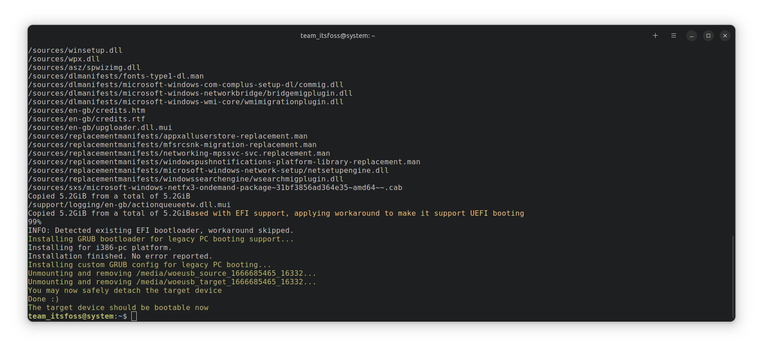
Task: Click the "Done :)" output line
Action: pos(43,299)
